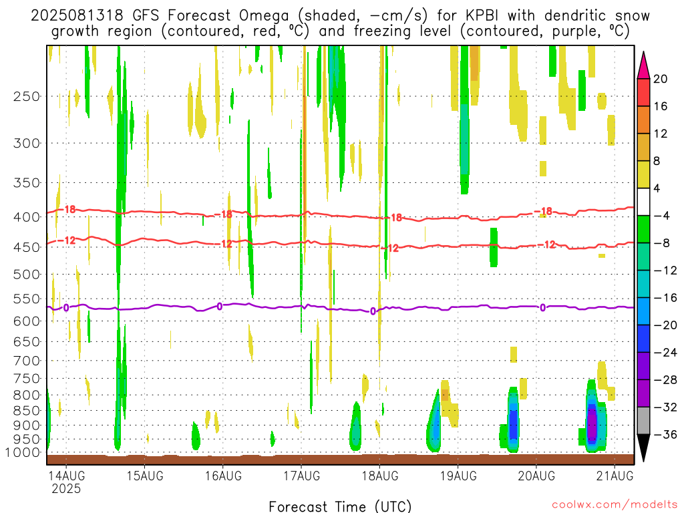Click the purple omega core near 21AUG
This screenshot has width=684, height=513.
click(x=592, y=422)
